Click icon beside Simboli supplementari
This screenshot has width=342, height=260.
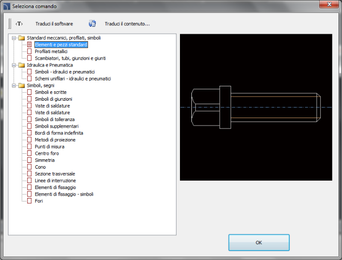pos(29,126)
